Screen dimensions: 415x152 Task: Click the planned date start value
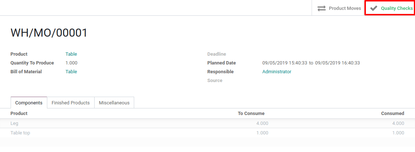click(x=284, y=63)
